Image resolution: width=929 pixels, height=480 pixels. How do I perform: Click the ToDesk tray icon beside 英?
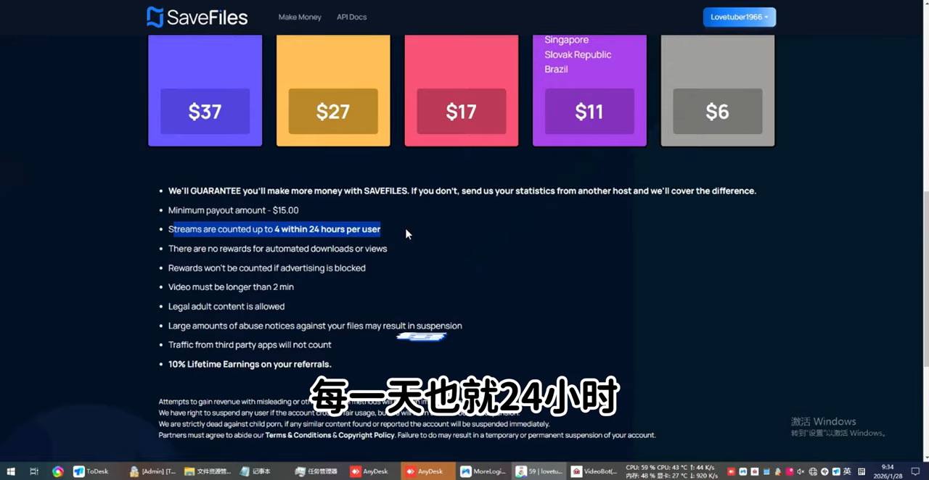[835, 471]
